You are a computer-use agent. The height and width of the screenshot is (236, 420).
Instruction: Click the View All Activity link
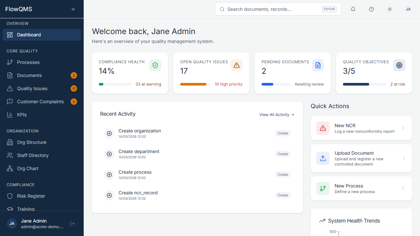coord(277,115)
